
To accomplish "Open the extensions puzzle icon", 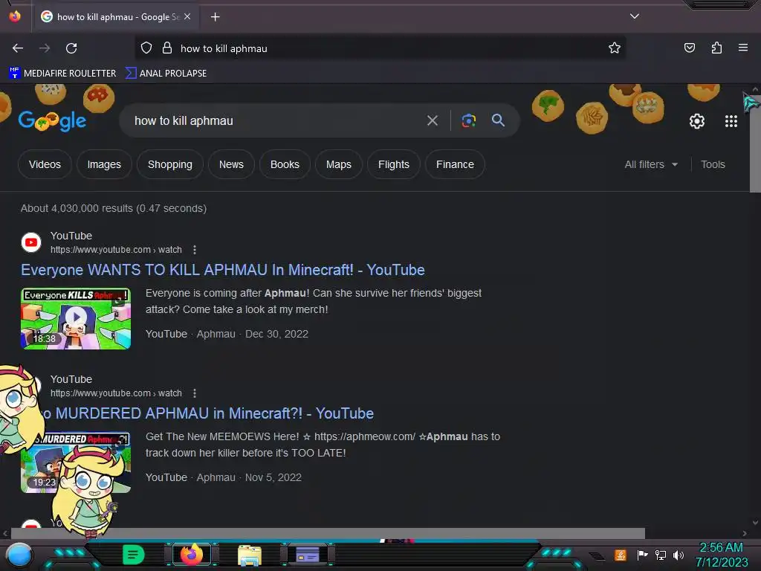I will click(716, 48).
